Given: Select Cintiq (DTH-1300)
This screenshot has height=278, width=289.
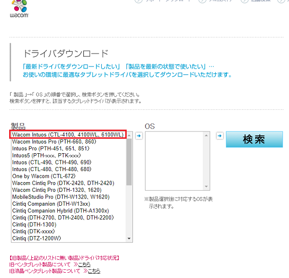Looking at the screenshot, I should pos(69,225).
